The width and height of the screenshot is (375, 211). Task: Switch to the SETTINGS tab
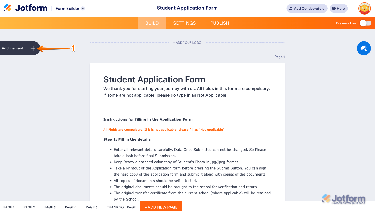(184, 23)
